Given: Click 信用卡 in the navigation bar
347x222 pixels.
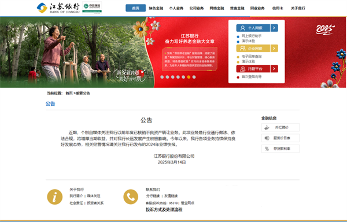Looking at the screenshot, I should pos(278,8).
